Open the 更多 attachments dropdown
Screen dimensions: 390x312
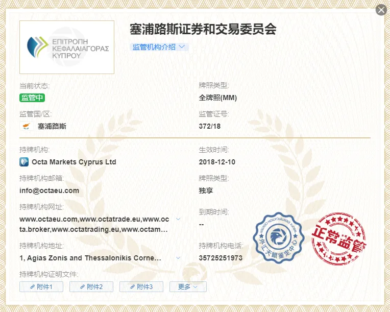(188, 286)
